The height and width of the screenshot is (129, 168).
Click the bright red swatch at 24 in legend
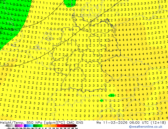58,126
